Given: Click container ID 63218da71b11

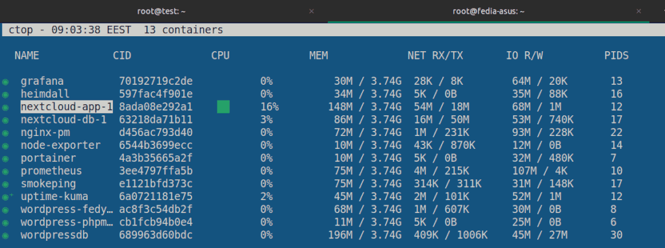Looking at the screenshot, I should point(156,120).
